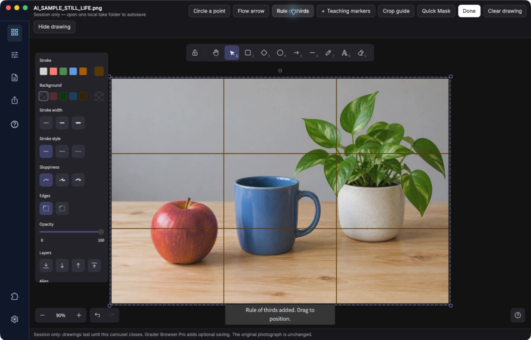The height and width of the screenshot is (340, 531).
Task: Set sloppiness to artist
Action: [62, 180]
